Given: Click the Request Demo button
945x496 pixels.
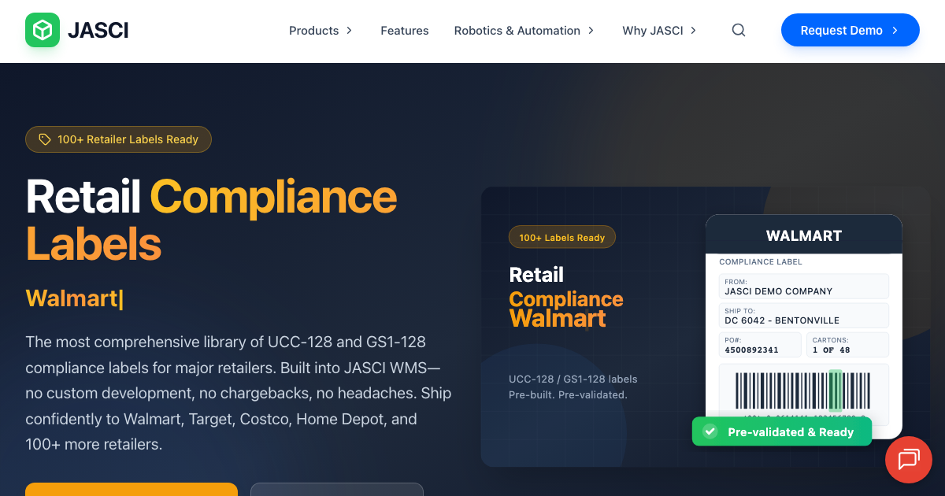Looking at the screenshot, I should 850,30.
